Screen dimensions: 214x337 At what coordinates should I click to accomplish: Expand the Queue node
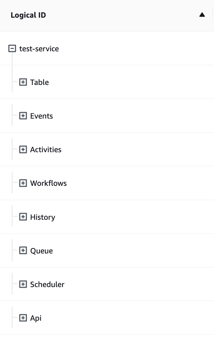(x=23, y=251)
